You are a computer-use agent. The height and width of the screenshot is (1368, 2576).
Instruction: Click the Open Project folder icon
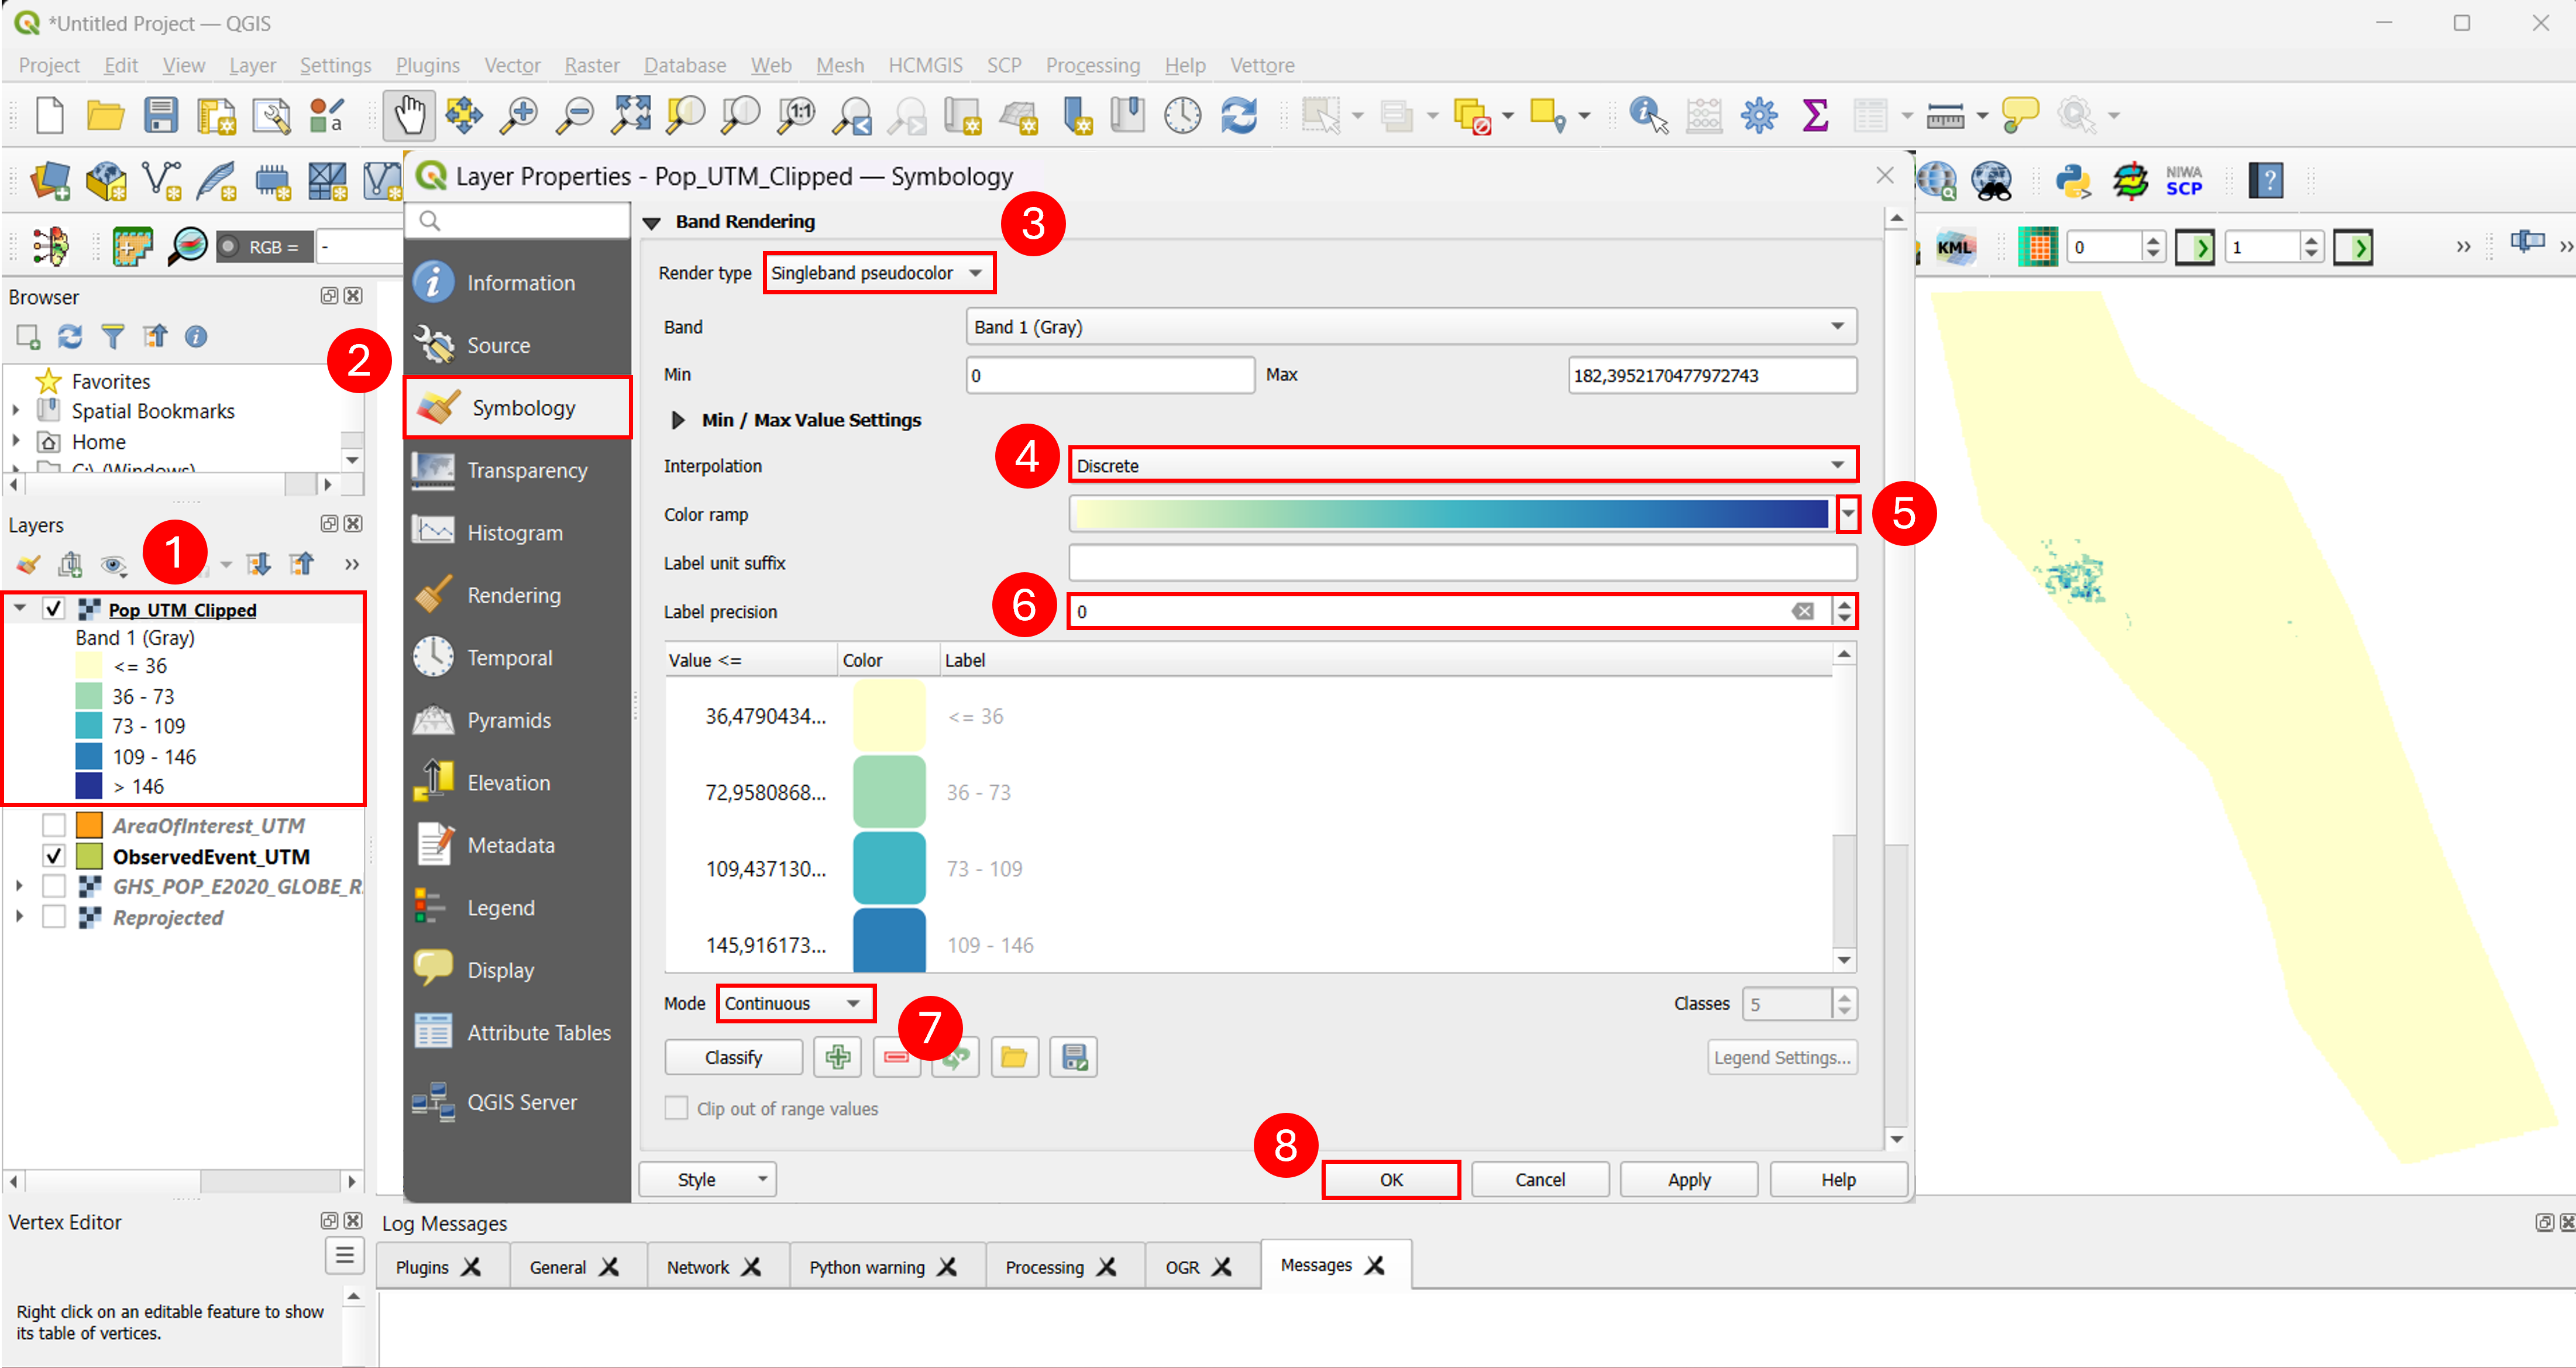click(x=105, y=116)
